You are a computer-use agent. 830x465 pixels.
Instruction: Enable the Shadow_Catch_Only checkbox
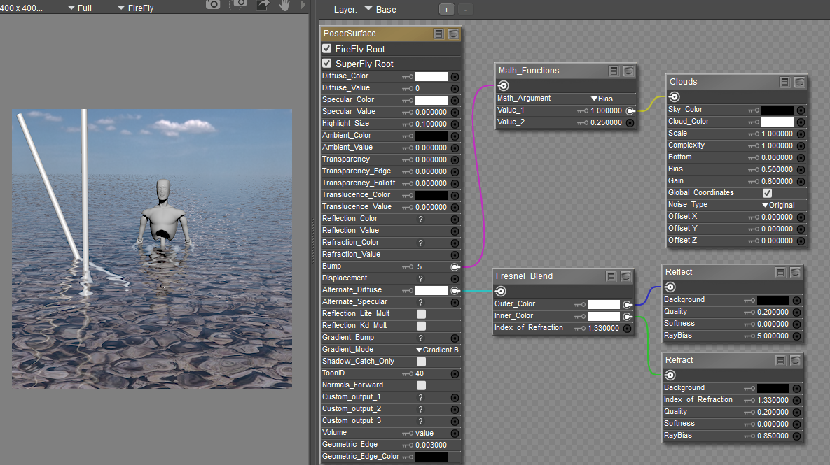pyautogui.click(x=421, y=362)
